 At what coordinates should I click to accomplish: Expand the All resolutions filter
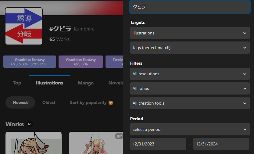[x=190, y=74]
